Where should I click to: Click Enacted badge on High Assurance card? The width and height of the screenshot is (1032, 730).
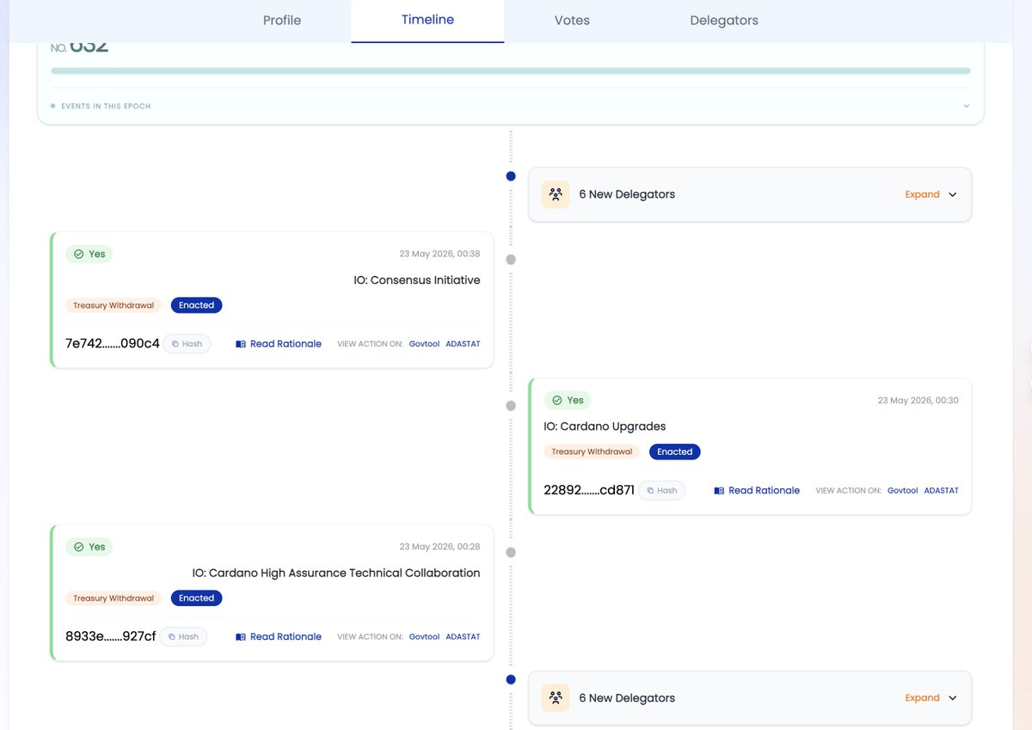click(x=196, y=598)
